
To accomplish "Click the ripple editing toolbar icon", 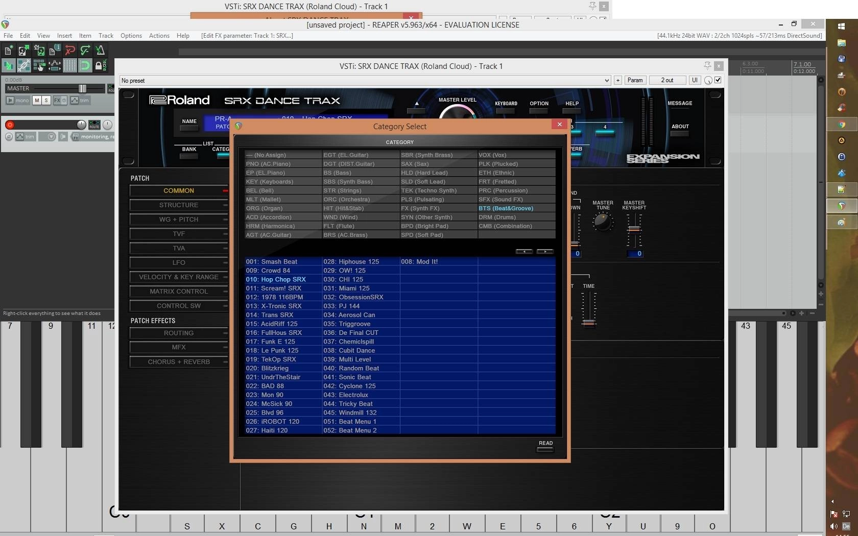I will coord(39,65).
